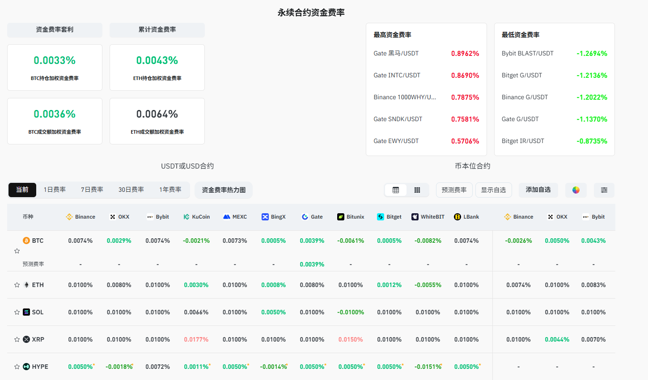The image size is (648, 380).
Task: Toggle the 预测费率 predicted rate option
Action: pos(454,190)
